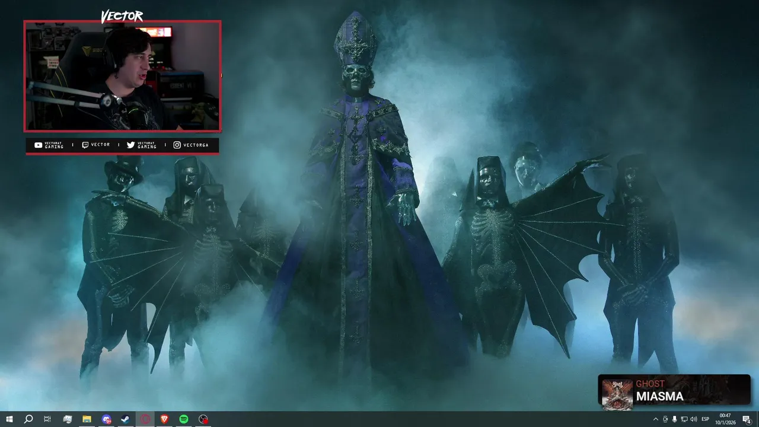Click the microphone tray icon
The image size is (759, 427).
[x=674, y=419]
